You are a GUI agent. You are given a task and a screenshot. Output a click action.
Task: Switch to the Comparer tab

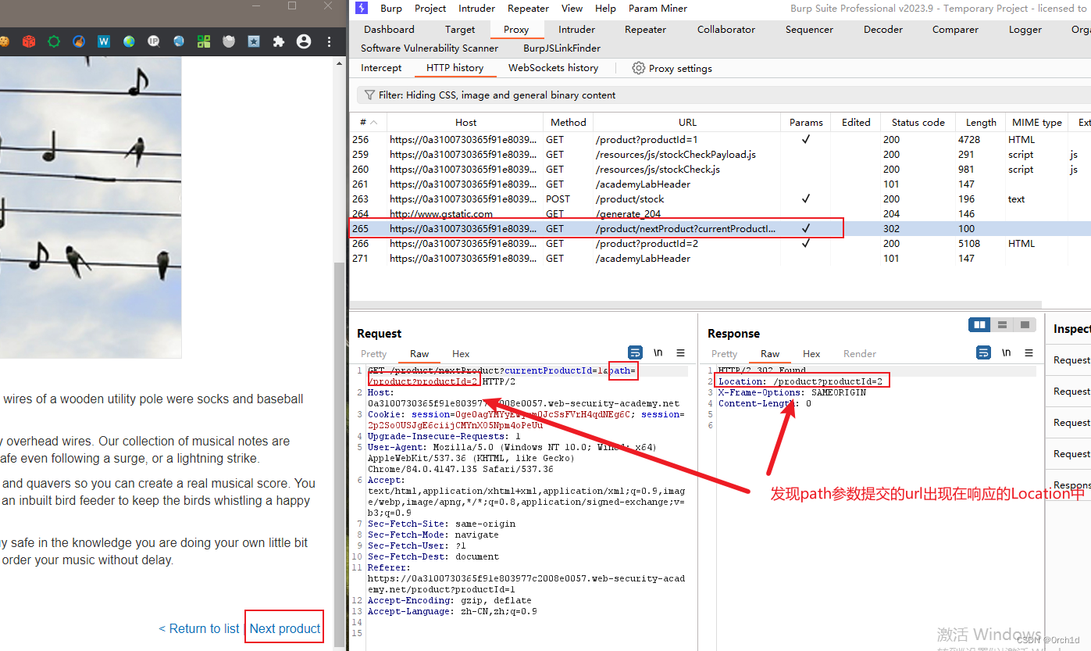(x=955, y=29)
